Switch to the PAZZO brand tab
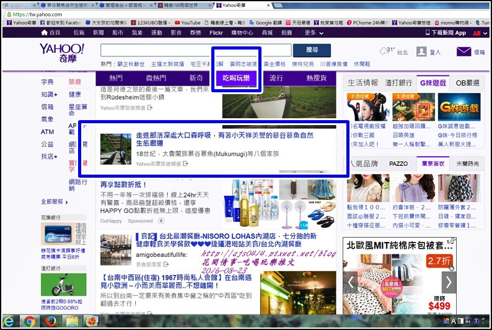 click(x=398, y=163)
